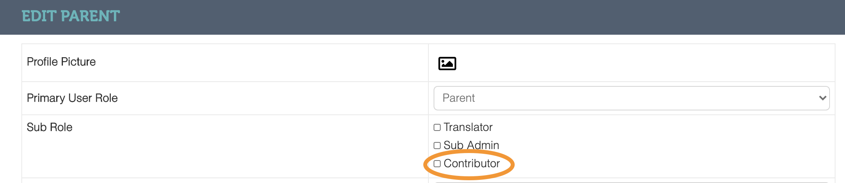The width and height of the screenshot is (845, 183).
Task: Enable the Translator sub role checkbox
Action: point(437,127)
